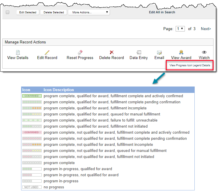Open the More Actions dropdown

click(89, 12)
